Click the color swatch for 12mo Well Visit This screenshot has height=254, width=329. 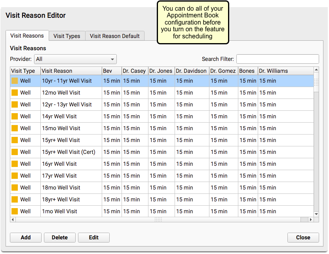(15, 93)
